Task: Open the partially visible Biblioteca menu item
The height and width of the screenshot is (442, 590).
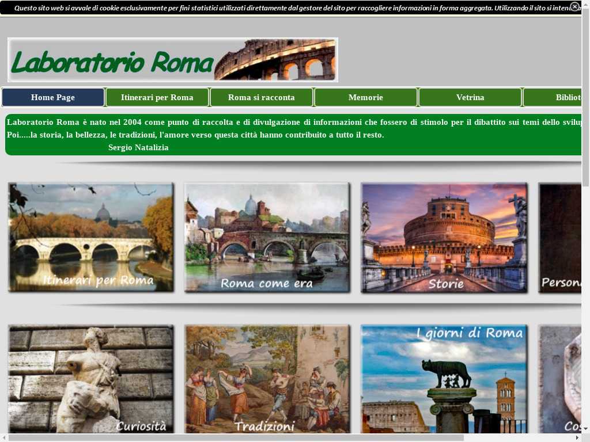Action: pyautogui.click(x=553, y=97)
